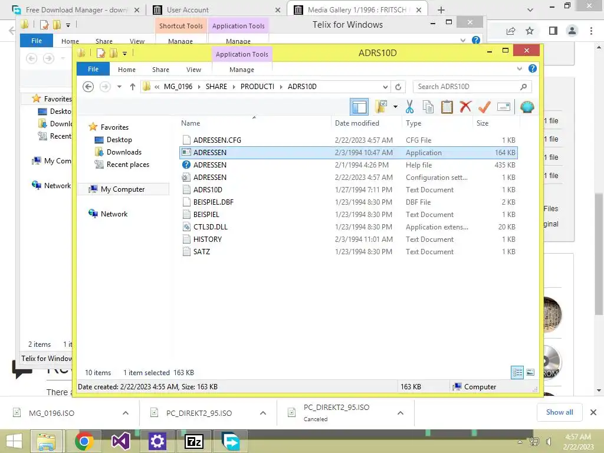Click Shortcut Tools tab in Telix window
This screenshot has width=604, height=453.
181,26
